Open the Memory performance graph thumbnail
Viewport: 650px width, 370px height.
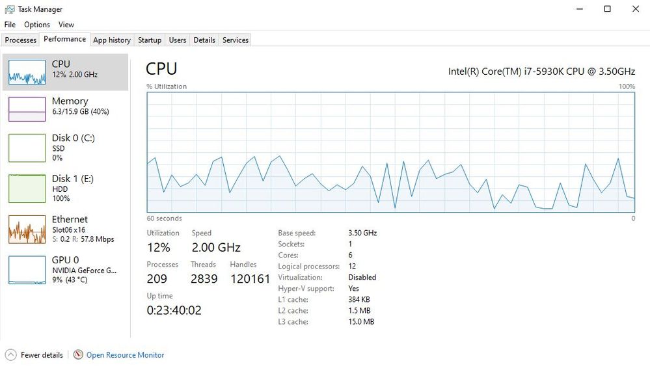click(x=27, y=109)
